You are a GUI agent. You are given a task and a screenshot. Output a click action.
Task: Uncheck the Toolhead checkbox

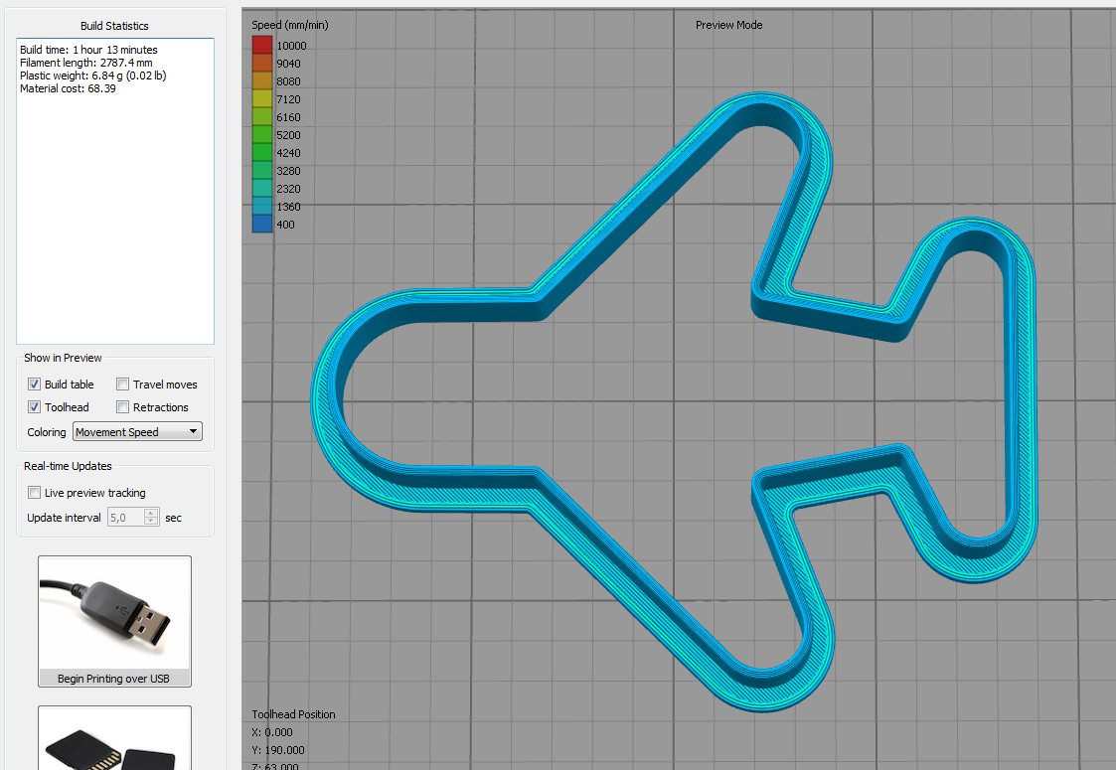[x=35, y=407]
